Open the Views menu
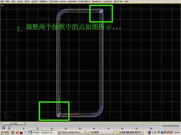The image size is (181, 135). pos(27,1)
